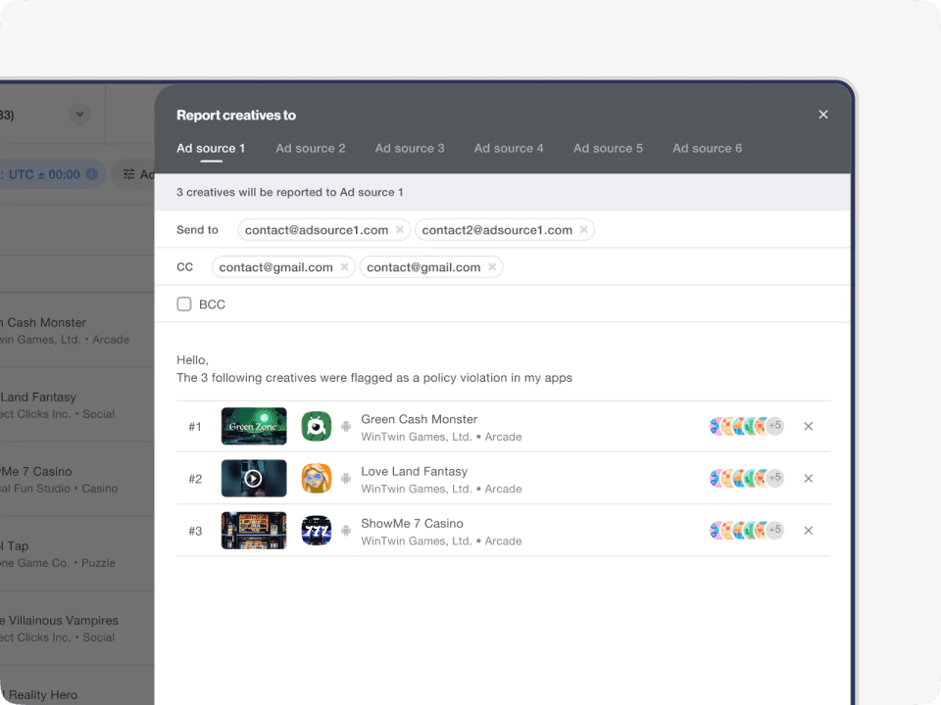
Task: Select Villainous Vampires row in background list
Action: (x=76, y=629)
